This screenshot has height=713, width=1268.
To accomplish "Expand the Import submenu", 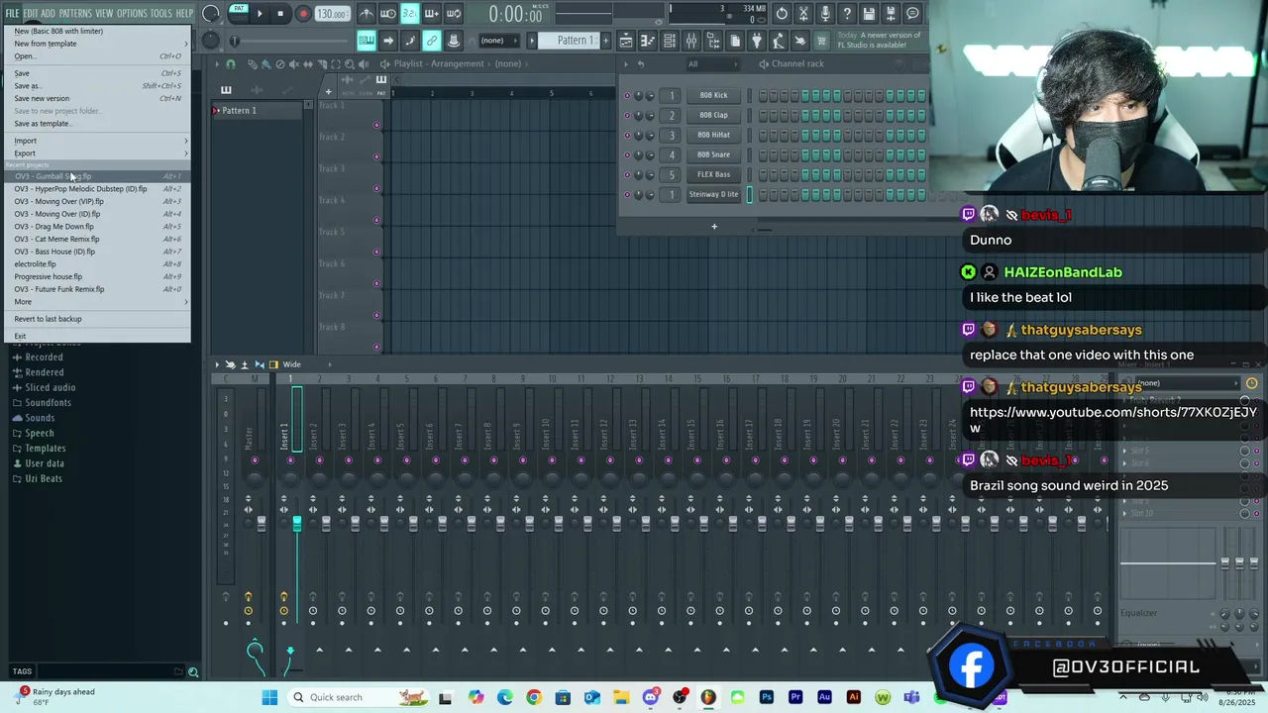I will click(x=97, y=141).
